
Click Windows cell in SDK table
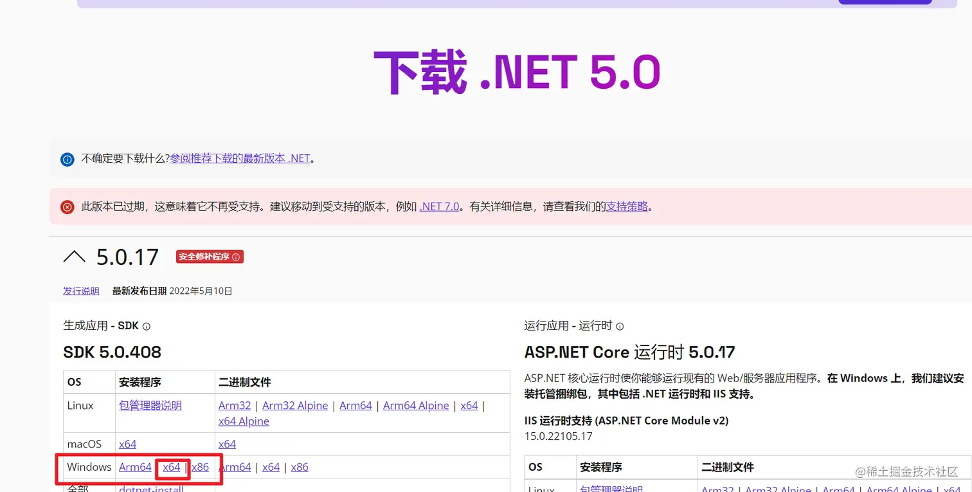tap(89, 467)
